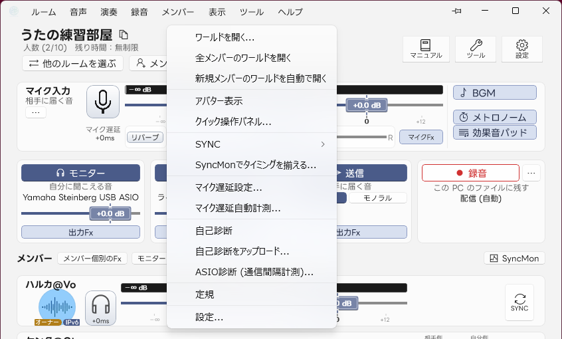Screen dimensions: 562x339
Task: Click the pin window icon
Action: [x=456, y=11]
